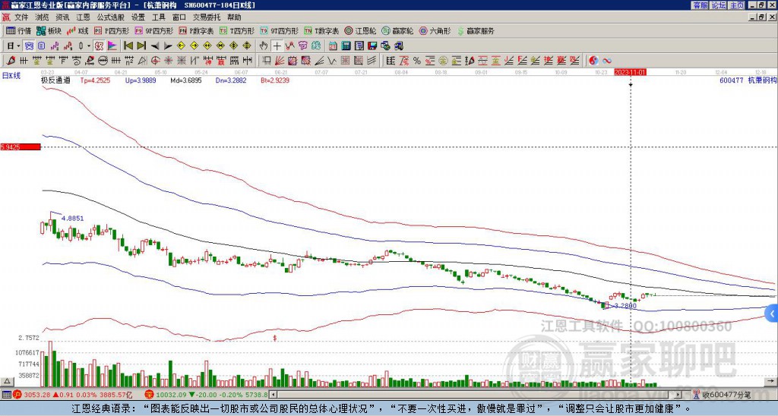Open the 浏览 menu

(x=43, y=17)
